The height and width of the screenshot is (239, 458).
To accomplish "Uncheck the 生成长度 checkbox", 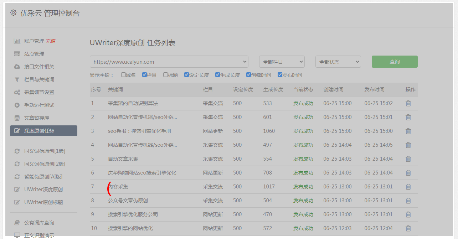I will coord(217,75).
